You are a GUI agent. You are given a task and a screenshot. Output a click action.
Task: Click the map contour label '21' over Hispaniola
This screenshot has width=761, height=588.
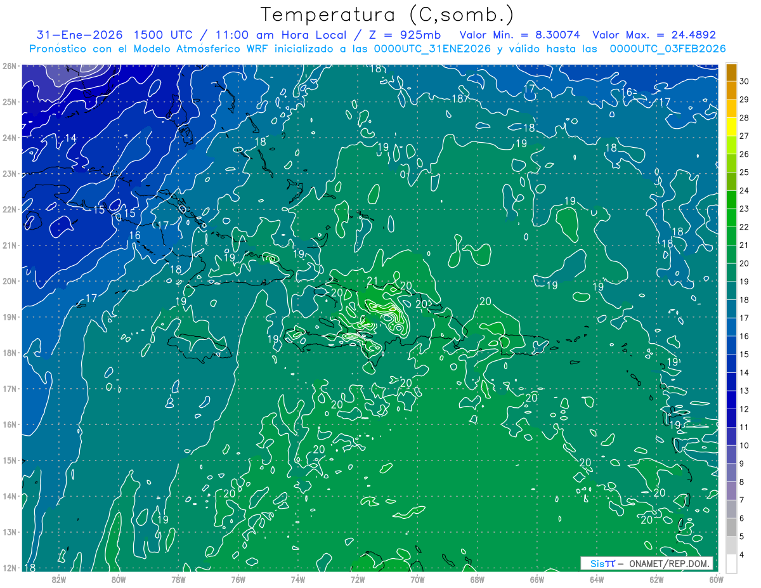click(x=372, y=281)
